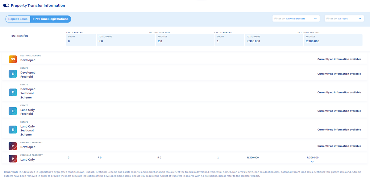Click the Estate Land Only Sectional Scheme icon
Screen dimensions: 370x180
click(x=13, y=130)
